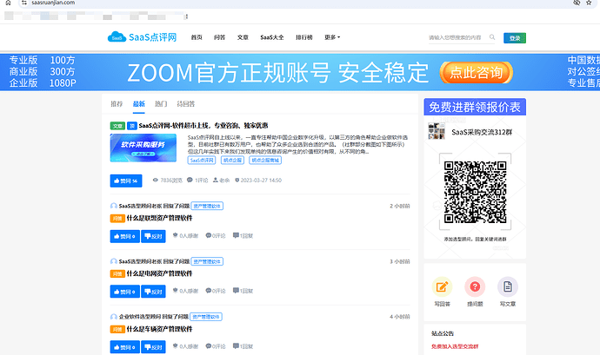Click the blue 顶 badge on the top post

tap(131, 126)
